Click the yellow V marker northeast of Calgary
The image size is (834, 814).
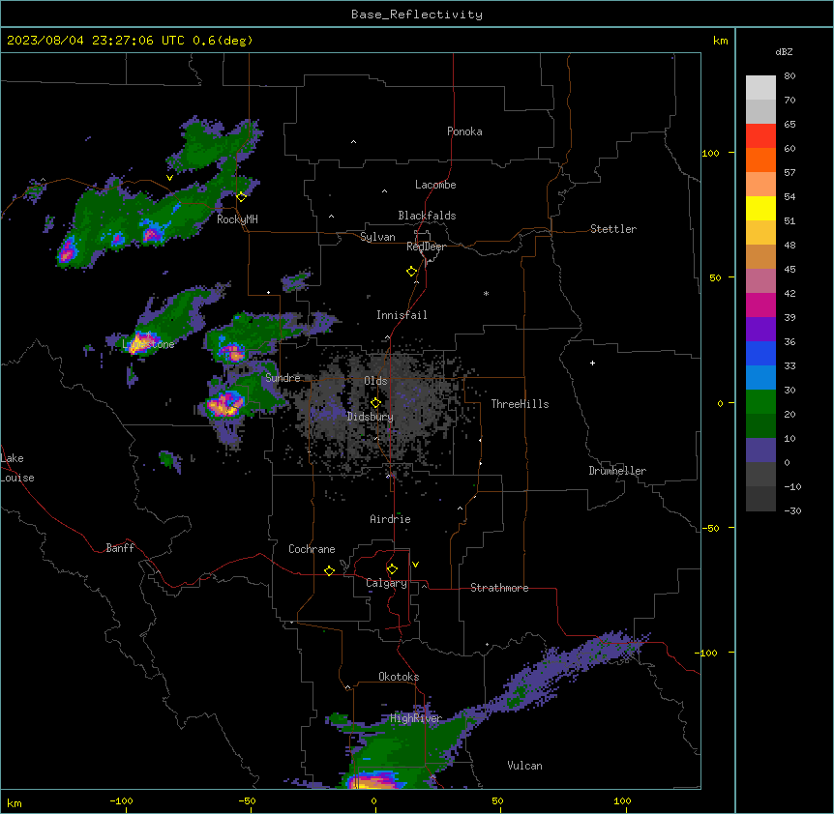415,565
